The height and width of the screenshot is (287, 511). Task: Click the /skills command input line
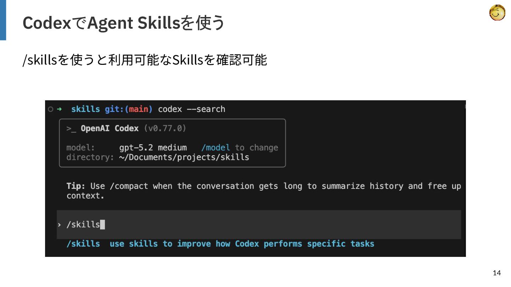pos(259,225)
